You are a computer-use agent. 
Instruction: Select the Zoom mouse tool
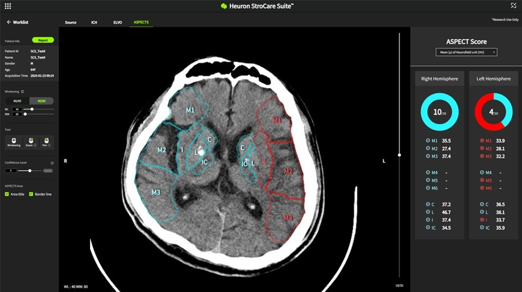[30, 142]
